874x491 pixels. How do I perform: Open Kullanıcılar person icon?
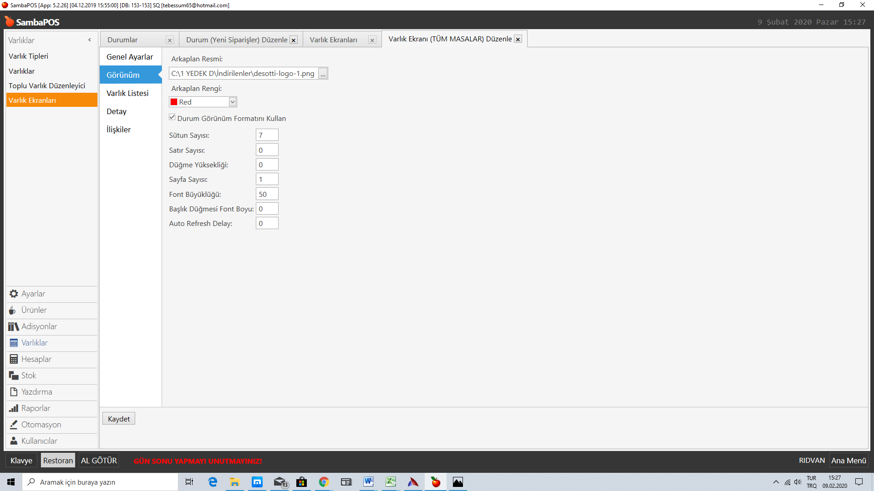(14, 441)
